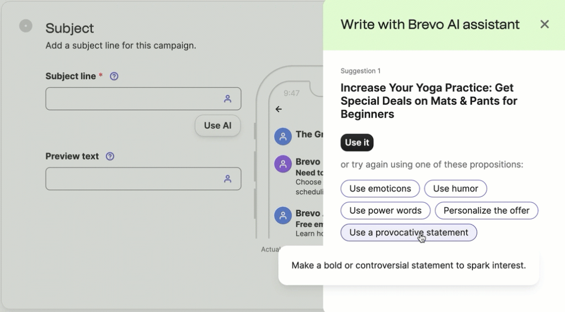Select the 'Subject' section heading

(70, 28)
